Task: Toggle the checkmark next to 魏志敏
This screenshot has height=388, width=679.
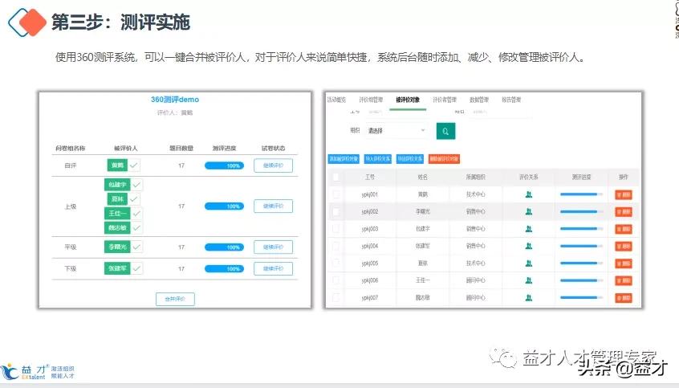Action: [x=136, y=227]
